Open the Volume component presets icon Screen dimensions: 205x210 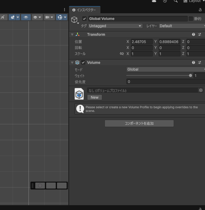(200, 62)
